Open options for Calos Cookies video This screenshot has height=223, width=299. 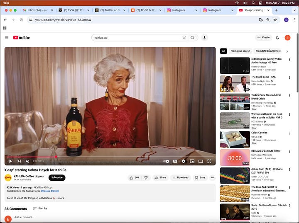coord(289,133)
